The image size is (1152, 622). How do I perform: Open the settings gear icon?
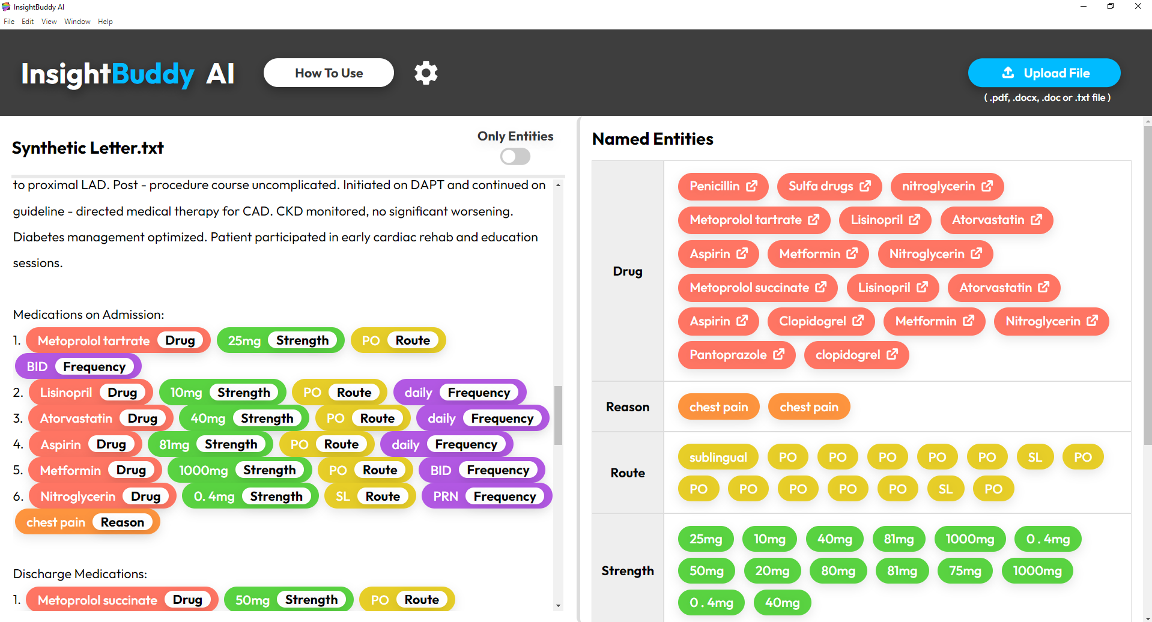(426, 73)
